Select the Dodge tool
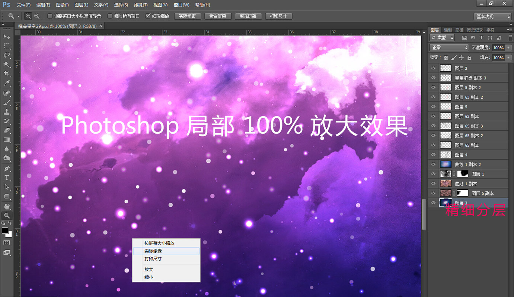The image size is (514, 297). click(7, 159)
